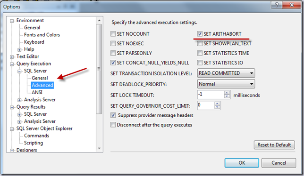Click the options tree scrollbar thumb
Image resolution: width=304 pixels, height=176 pixels.
pyautogui.click(x=99, y=69)
